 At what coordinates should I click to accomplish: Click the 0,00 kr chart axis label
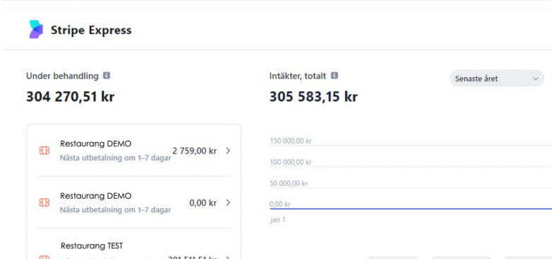(x=280, y=204)
